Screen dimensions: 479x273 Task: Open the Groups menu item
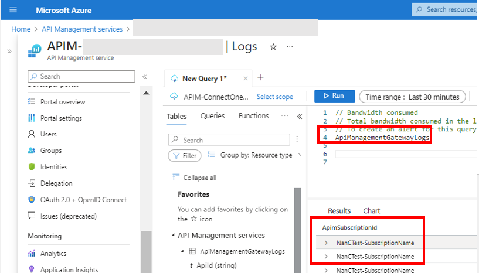tap(51, 151)
